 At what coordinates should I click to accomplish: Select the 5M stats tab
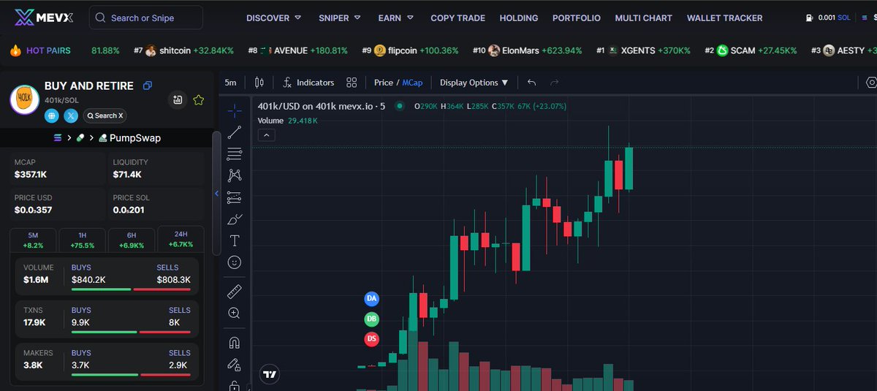tap(33, 240)
